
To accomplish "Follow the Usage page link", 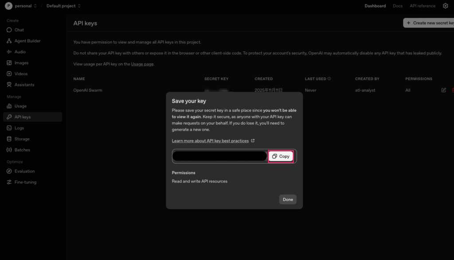I will 142,64.
